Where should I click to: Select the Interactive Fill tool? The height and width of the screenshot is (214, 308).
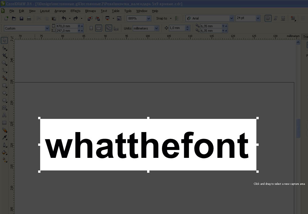[4, 160]
